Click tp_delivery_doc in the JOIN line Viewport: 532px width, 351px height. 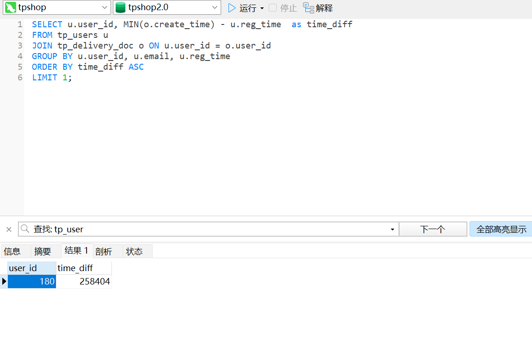pos(95,46)
